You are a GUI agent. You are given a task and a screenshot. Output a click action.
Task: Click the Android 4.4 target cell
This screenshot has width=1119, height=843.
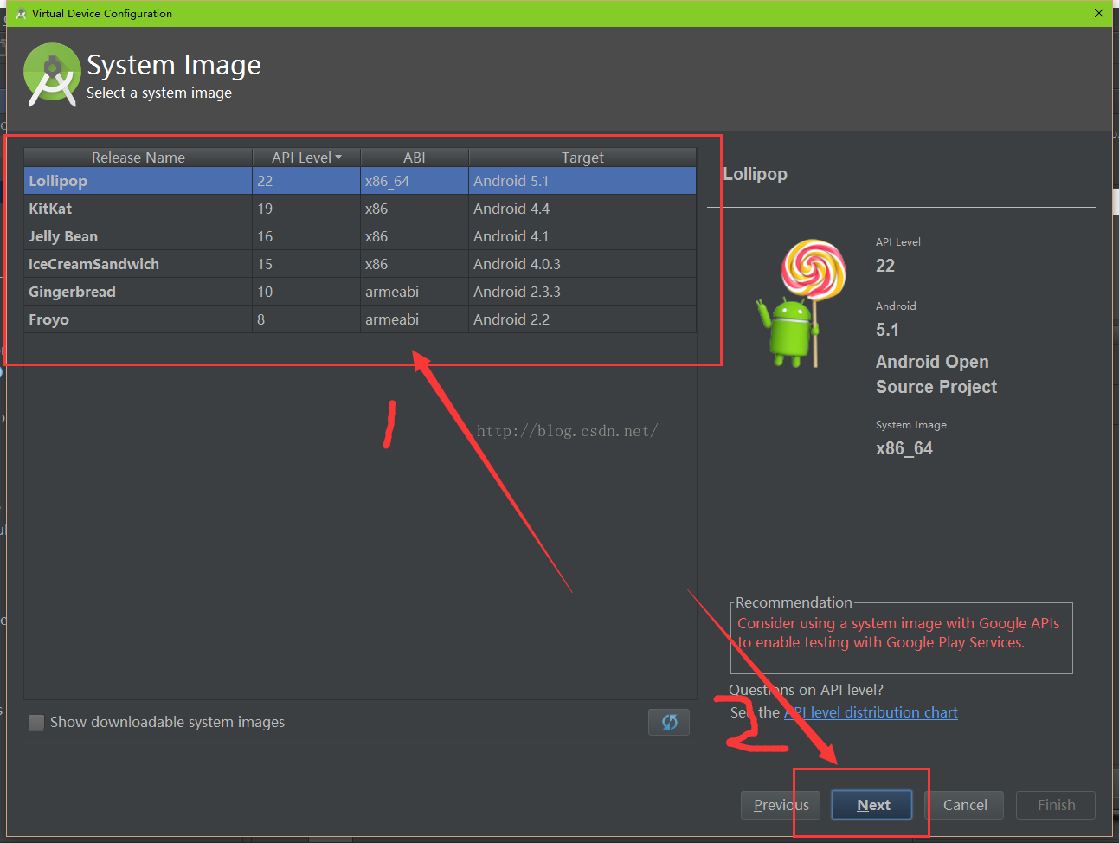(x=582, y=209)
